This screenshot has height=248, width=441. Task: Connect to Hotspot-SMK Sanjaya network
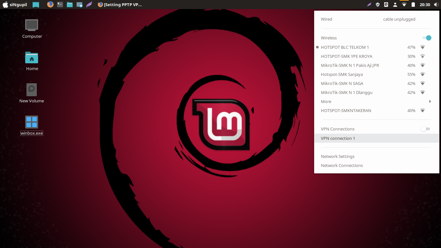[x=377, y=74]
